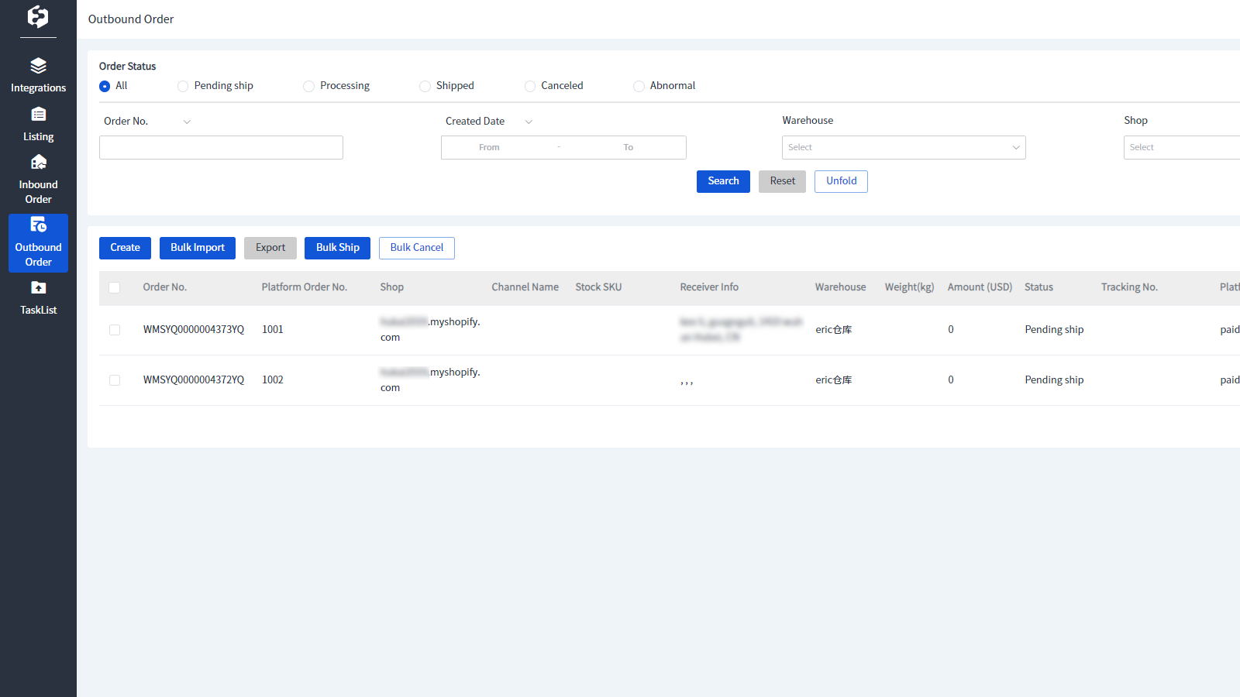Select the Abnormal status radio
The image size is (1240, 697).
coord(639,86)
